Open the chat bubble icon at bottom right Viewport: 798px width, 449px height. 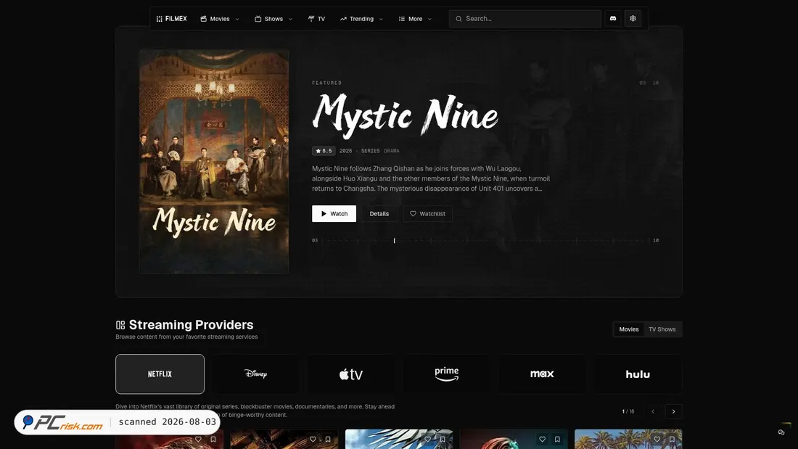click(x=781, y=432)
